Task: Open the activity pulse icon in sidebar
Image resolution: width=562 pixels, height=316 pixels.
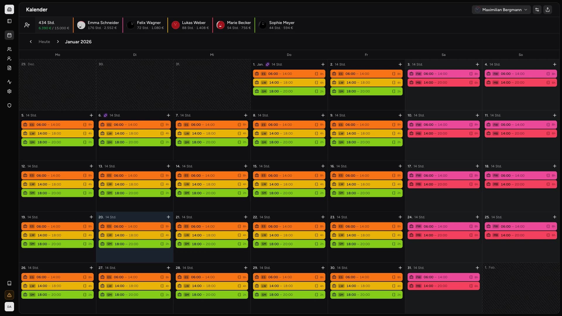Action: click(9, 82)
